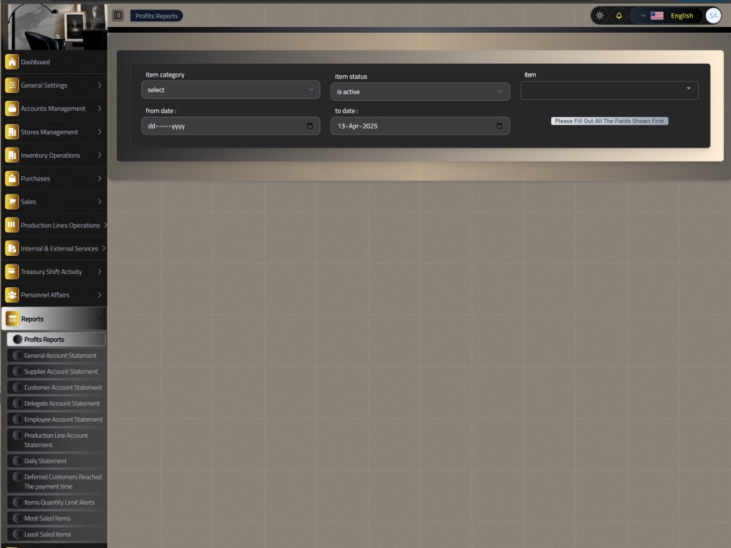The width and height of the screenshot is (731, 548).
Task: Go to Dashboard menu item
Action: pyautogui.click(x=54, y=61)
